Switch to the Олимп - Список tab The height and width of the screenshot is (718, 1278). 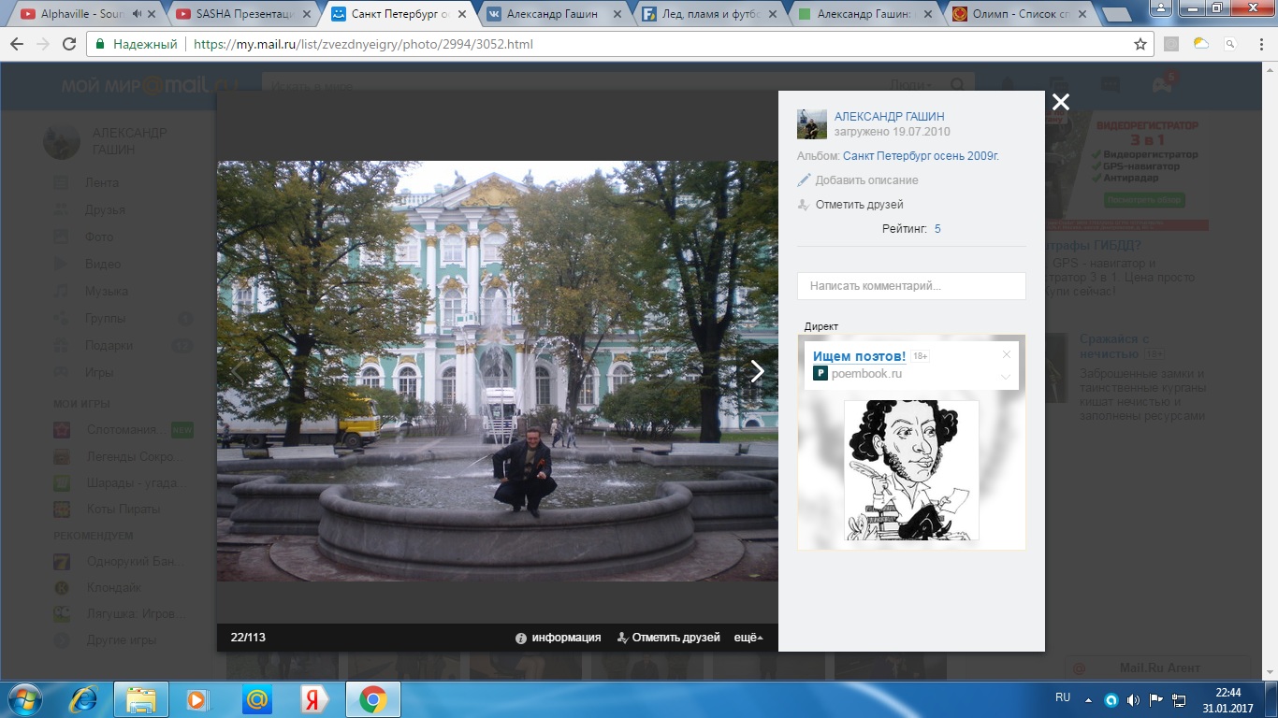pyautogui.click(x=1017, y=14)
